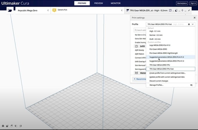Viewport: 198px width, 130px height.
Task: Click the Sign in button
Action: pos(193,3)
